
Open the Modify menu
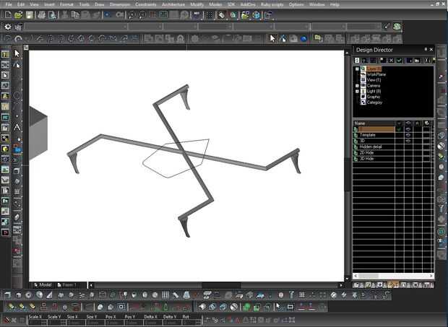coord(197,4)
